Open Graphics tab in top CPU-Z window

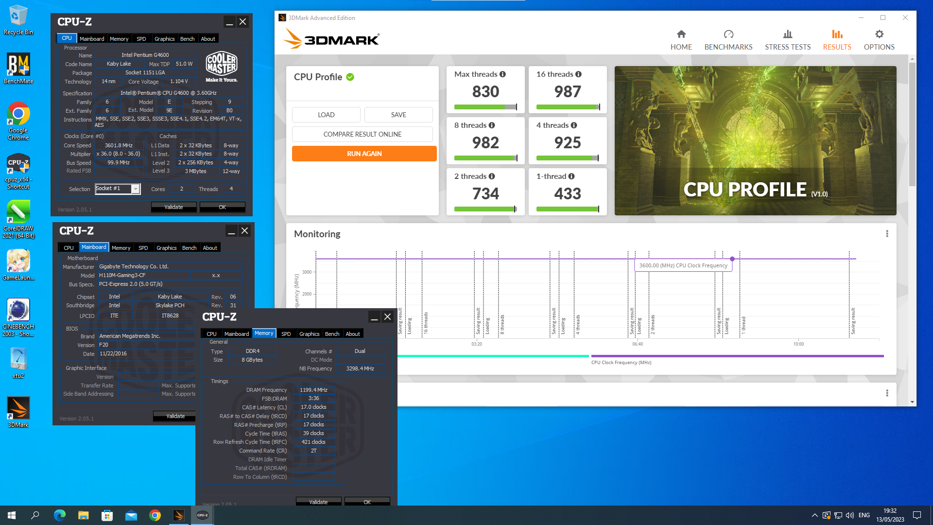click(x=165, y=39)
